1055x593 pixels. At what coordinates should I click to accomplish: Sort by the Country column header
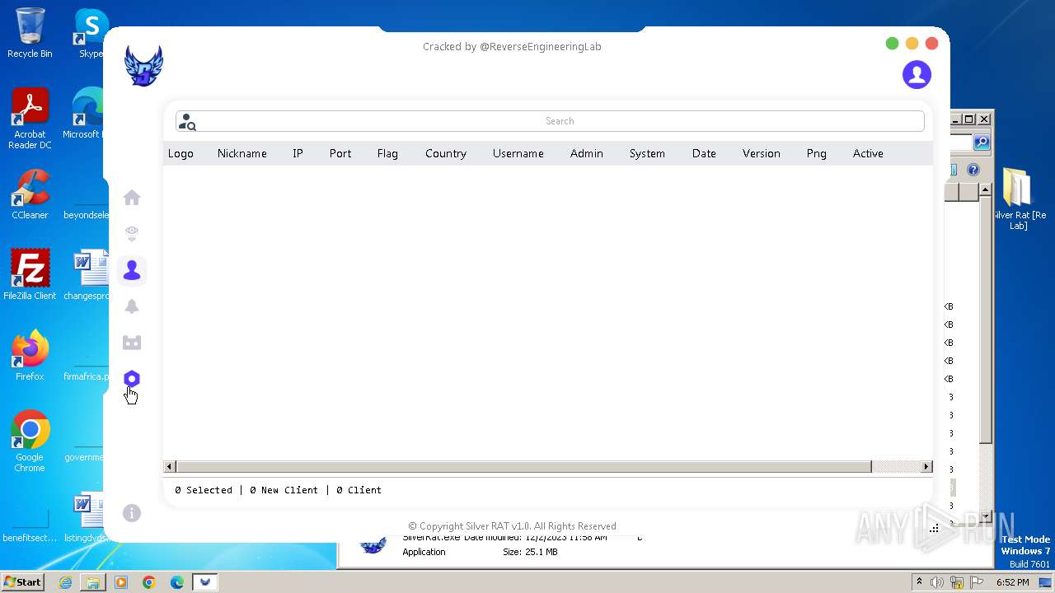click(446, 153)
